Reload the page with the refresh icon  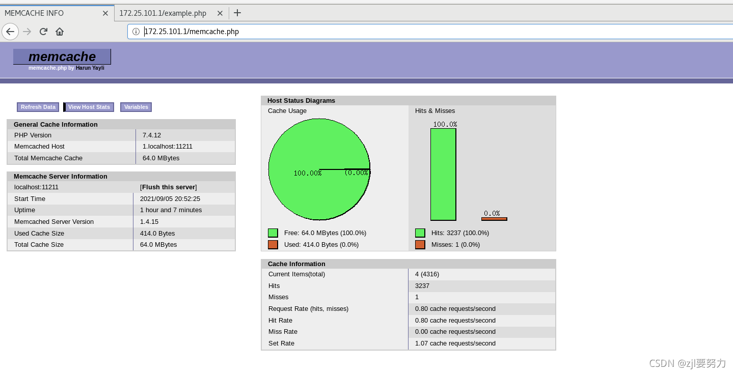(x=43, y=32)
